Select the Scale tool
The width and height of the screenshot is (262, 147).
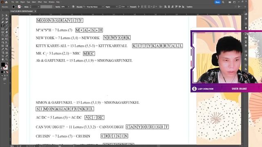[7, 36]
